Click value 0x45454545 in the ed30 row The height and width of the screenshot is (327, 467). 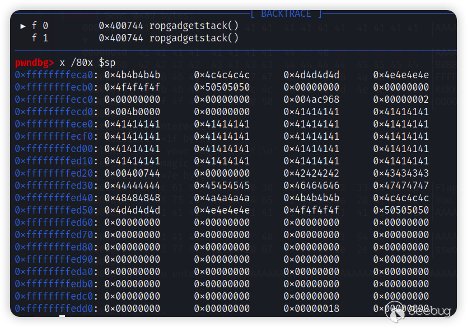222,186
